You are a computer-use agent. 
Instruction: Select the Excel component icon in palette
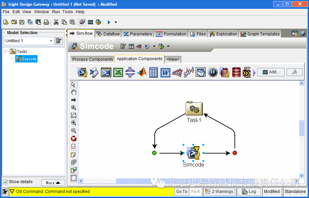coord(118,72)
